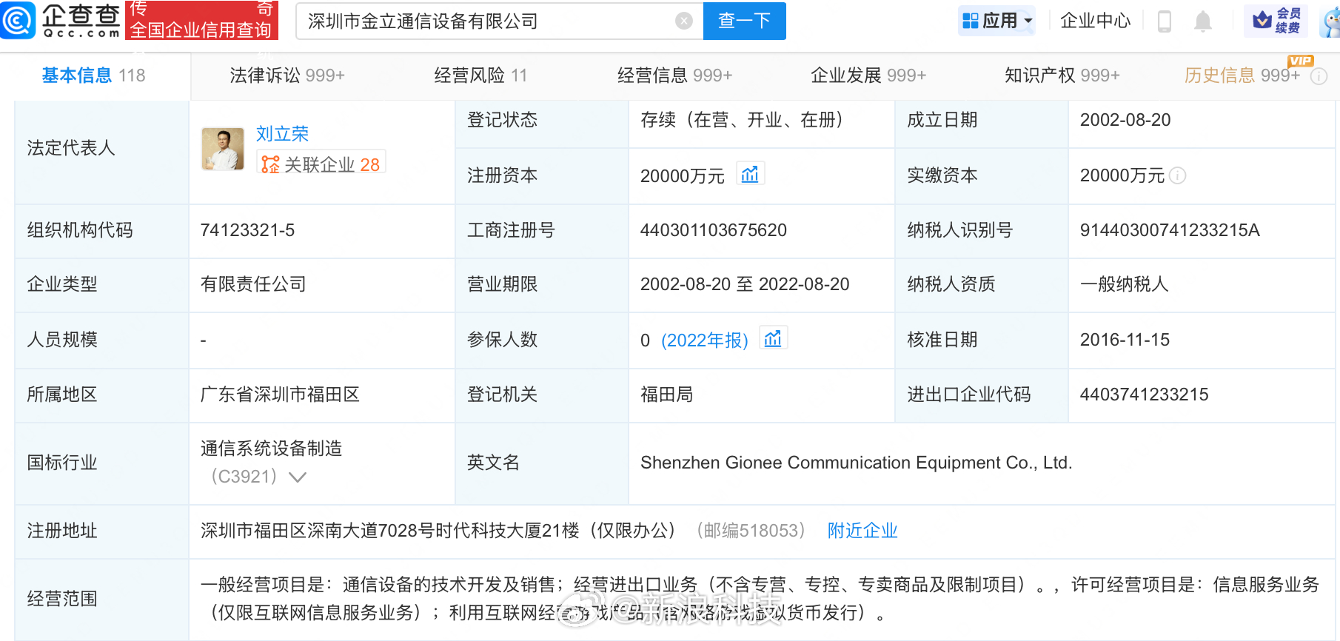This screenshot has width=1340, height=641.
Task: View 关联企业 28 related companies
Action: pyautogui.click(x=321, y=164)
